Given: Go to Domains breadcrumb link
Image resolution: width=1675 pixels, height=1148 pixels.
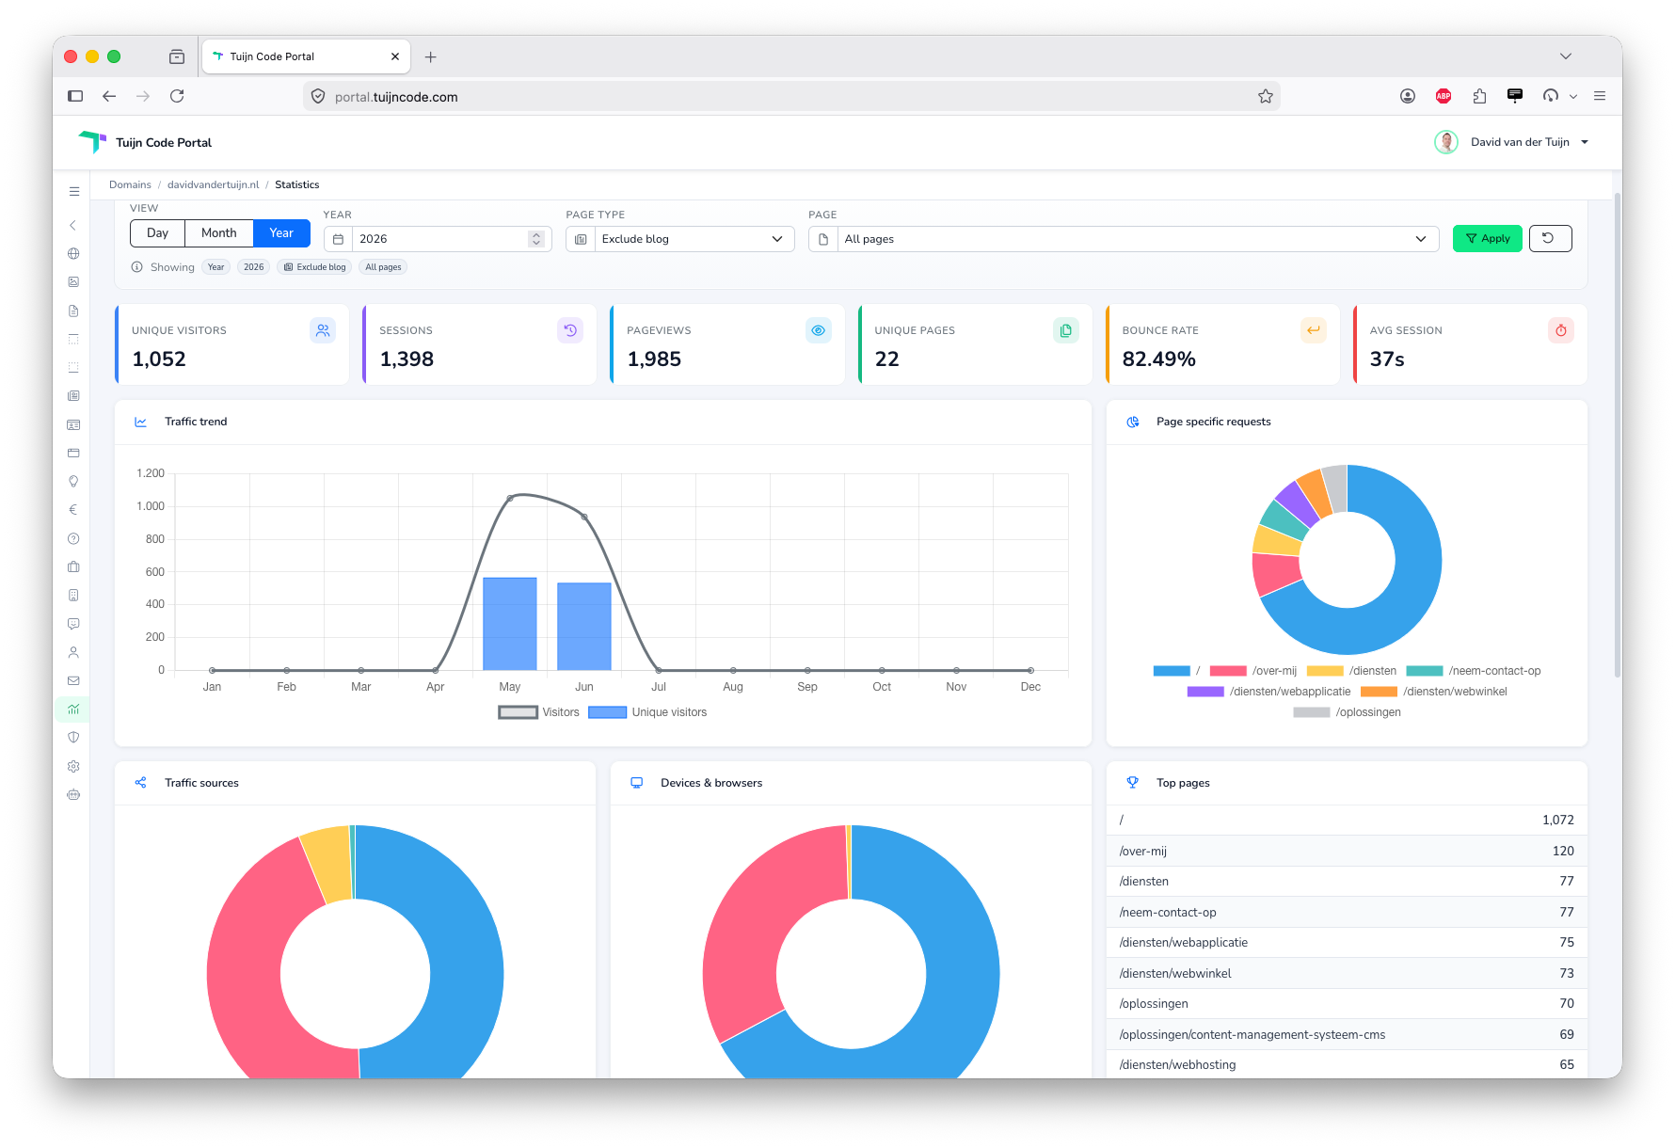Looking at the screenshot, I should click(x=130, y=184).
